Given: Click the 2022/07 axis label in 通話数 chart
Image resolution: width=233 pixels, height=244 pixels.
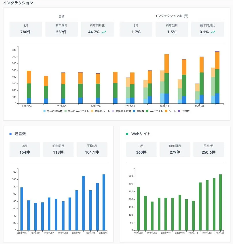Looking at the screenshot, I should pos(49,233).
